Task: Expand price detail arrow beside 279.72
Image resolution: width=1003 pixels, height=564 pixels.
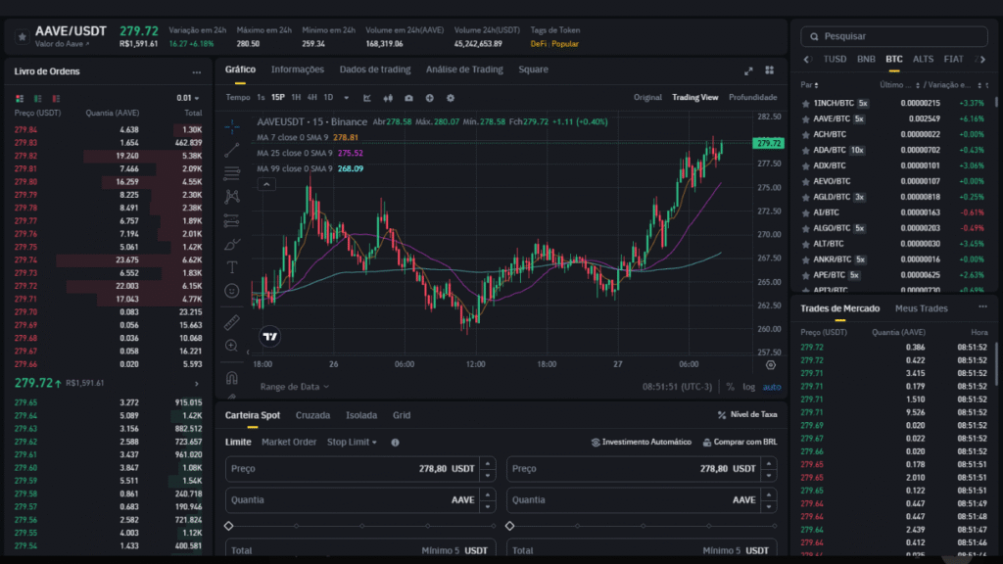Action: (196, 384)
